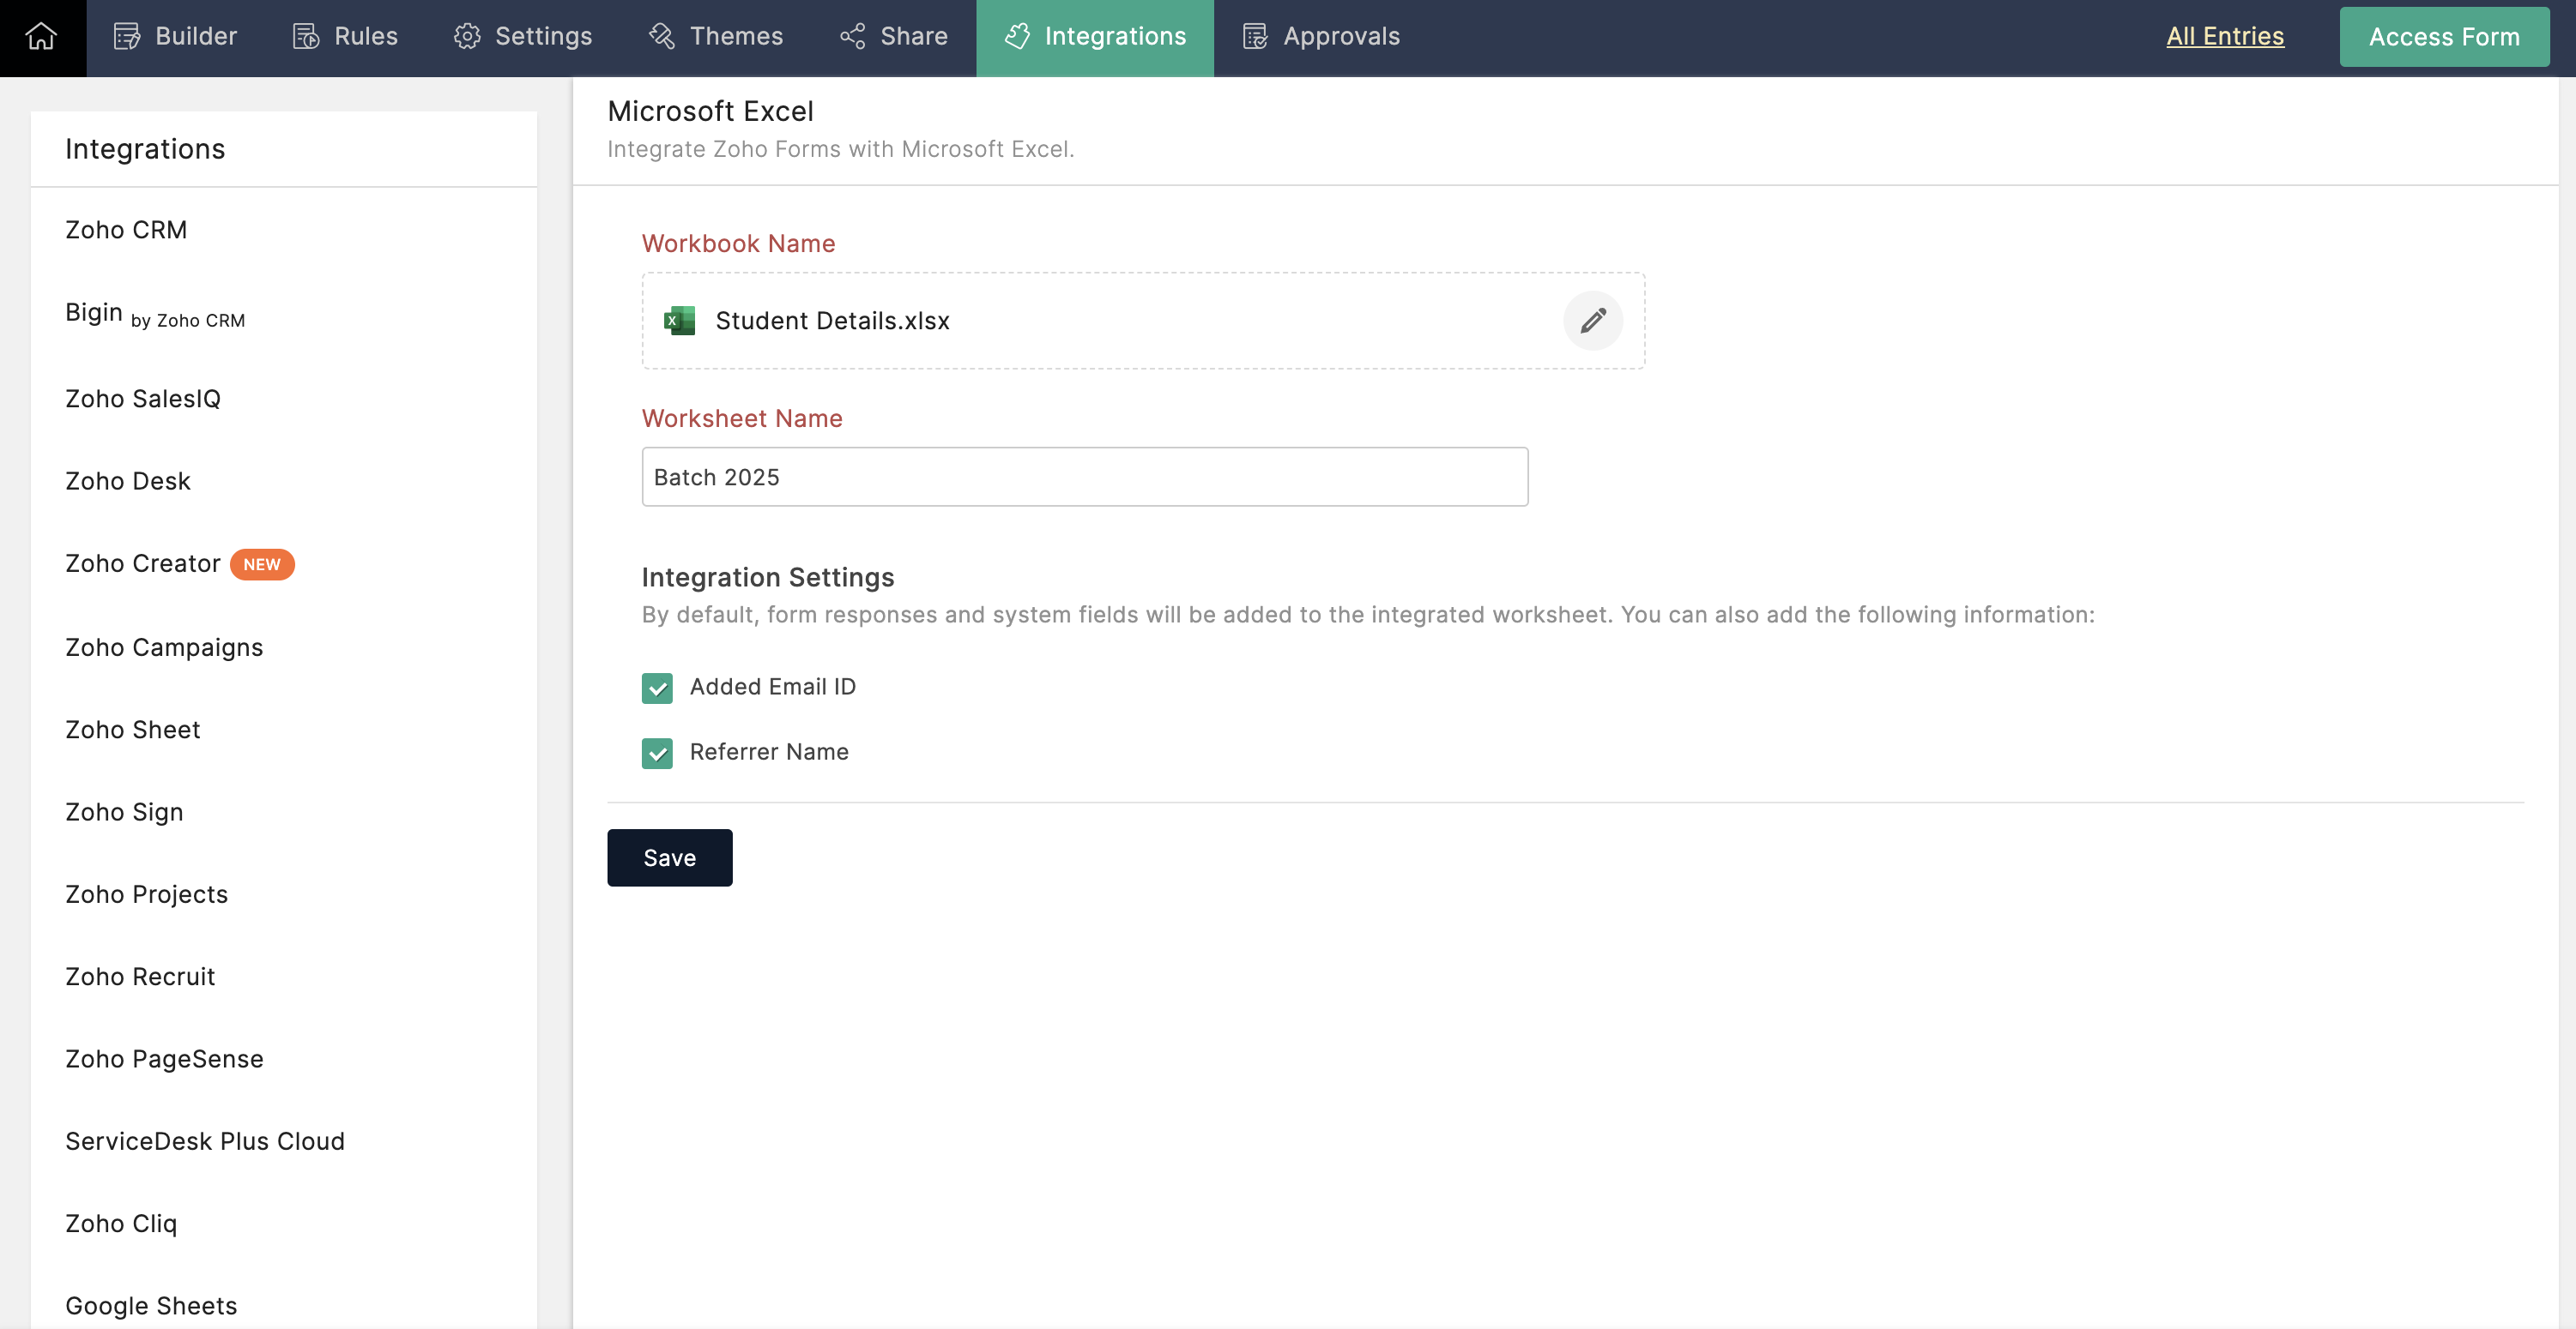This screenshot has height=1329, width=2576.
Task: Toggle the Referrer Name checkbox
Action: (x=657, y=753)
